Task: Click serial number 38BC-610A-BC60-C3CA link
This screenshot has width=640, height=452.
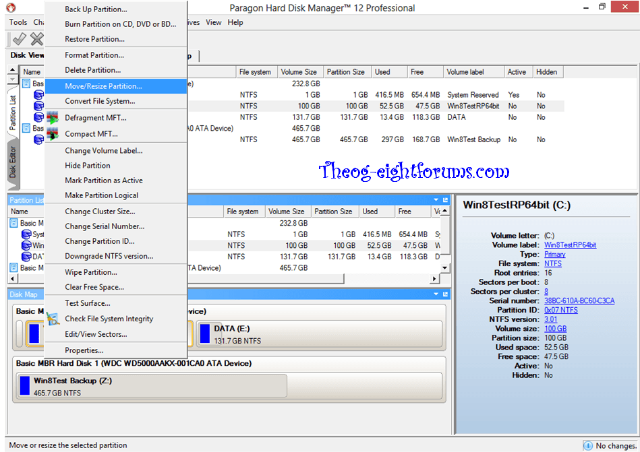Action: pos(579,301)
